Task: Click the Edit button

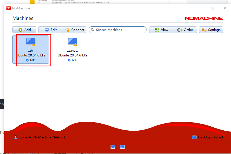Action: pyautogui.click(x=50, y=30)
